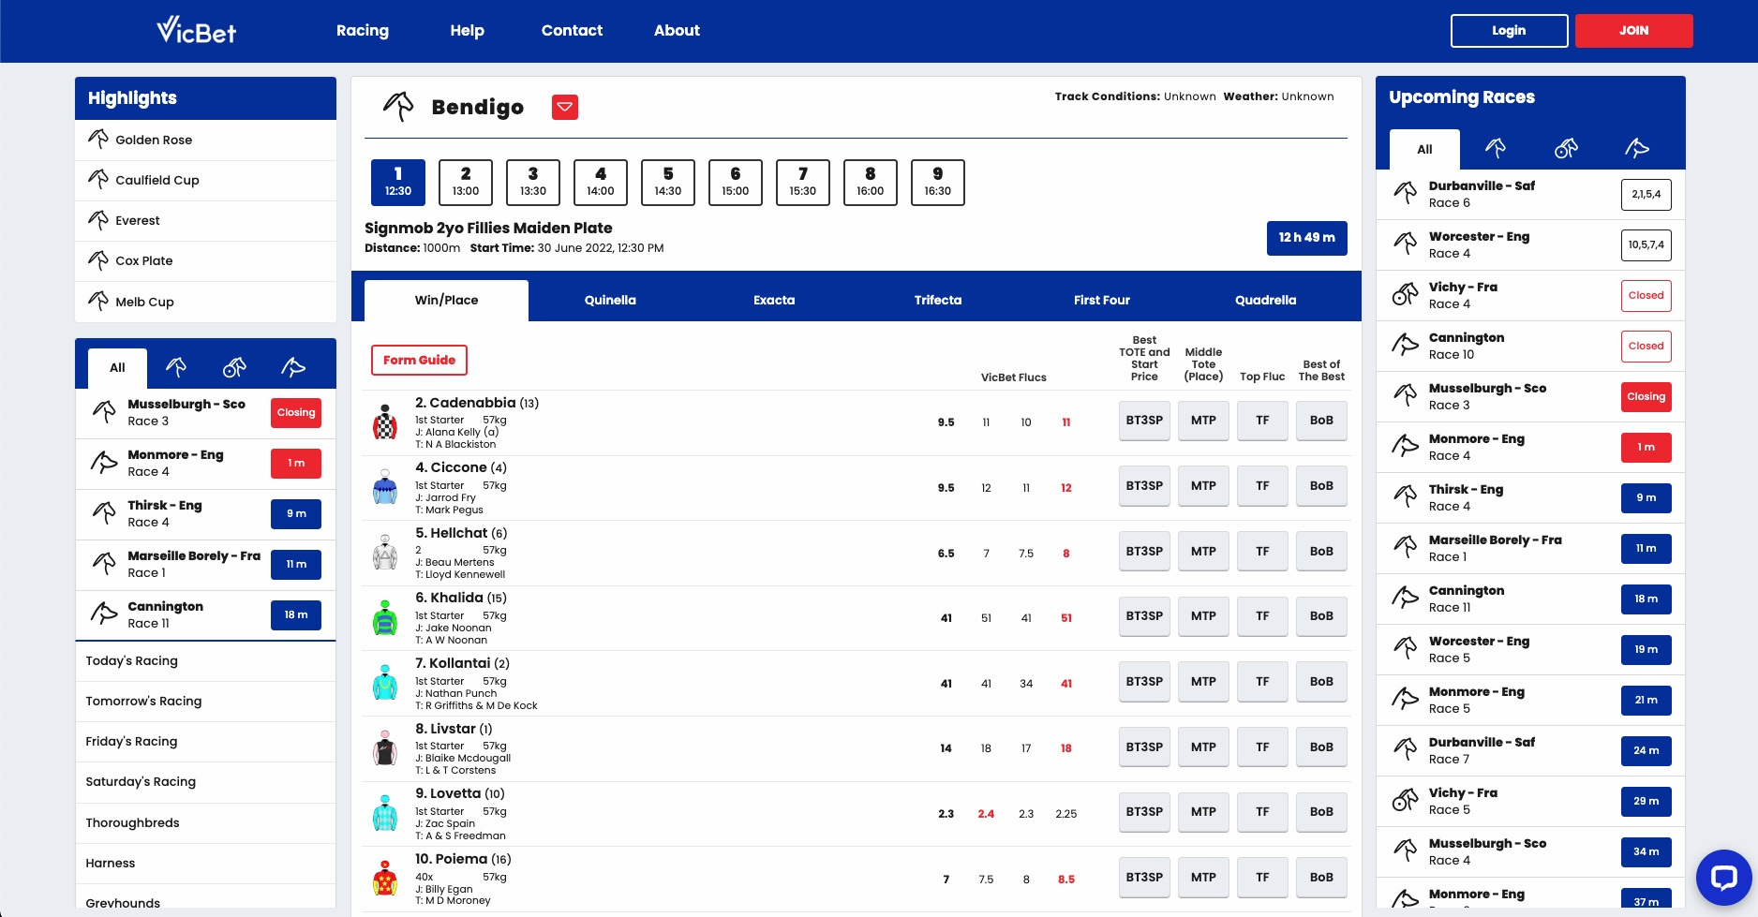1758x917 pixels.
Task: Open the Form Guide
Action: 419,360
